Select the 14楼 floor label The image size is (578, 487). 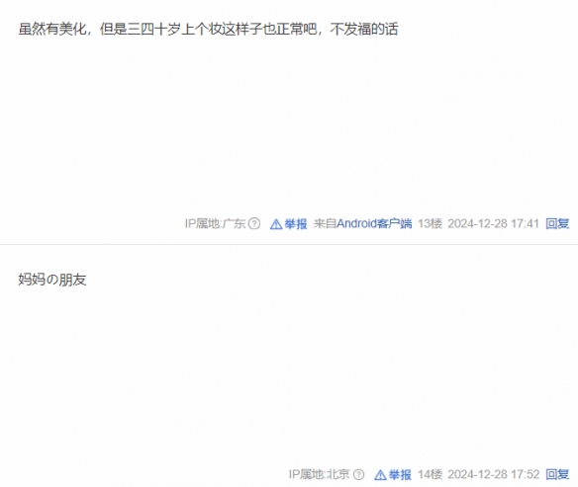[430, 474]
